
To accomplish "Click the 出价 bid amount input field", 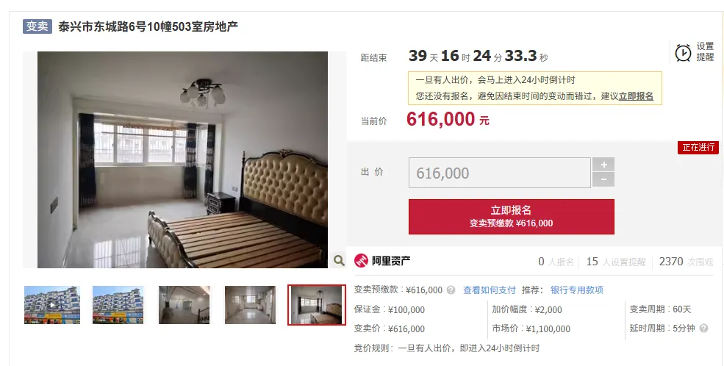I will click(x=500, y=173).
